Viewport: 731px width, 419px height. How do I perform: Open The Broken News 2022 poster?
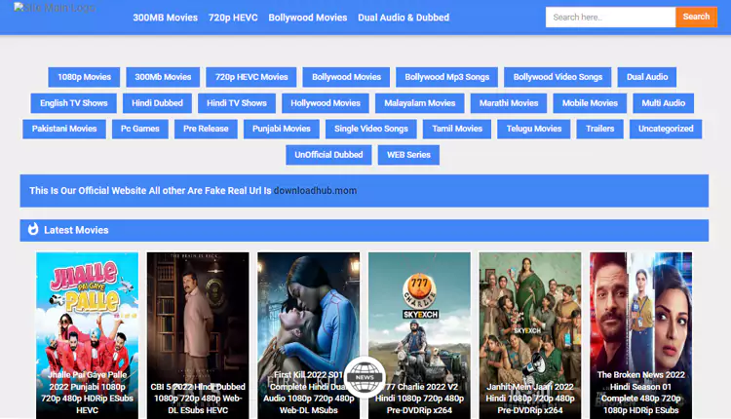(640, 335)
